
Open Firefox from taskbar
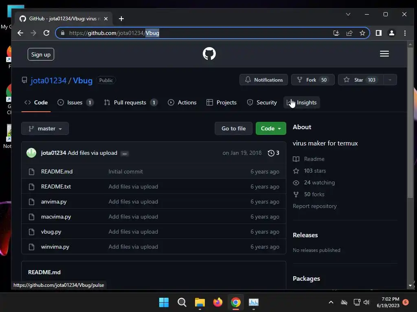pos(218,302)
